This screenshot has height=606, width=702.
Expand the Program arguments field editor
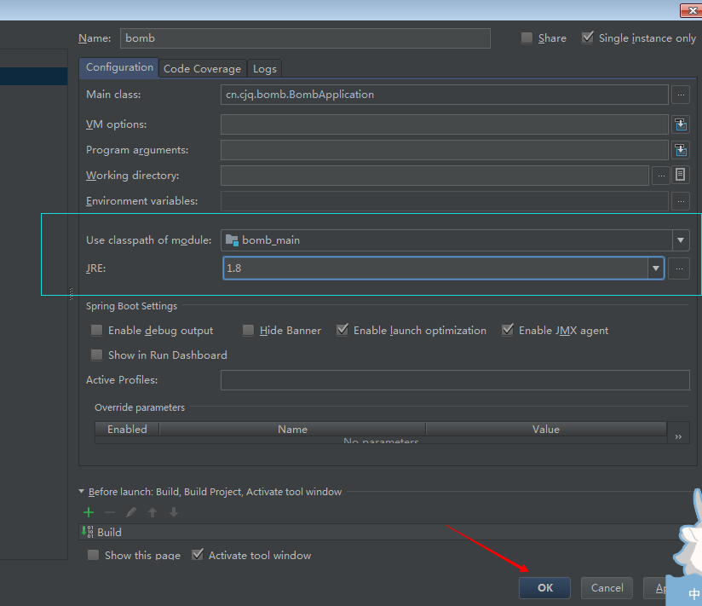(681, 150)
